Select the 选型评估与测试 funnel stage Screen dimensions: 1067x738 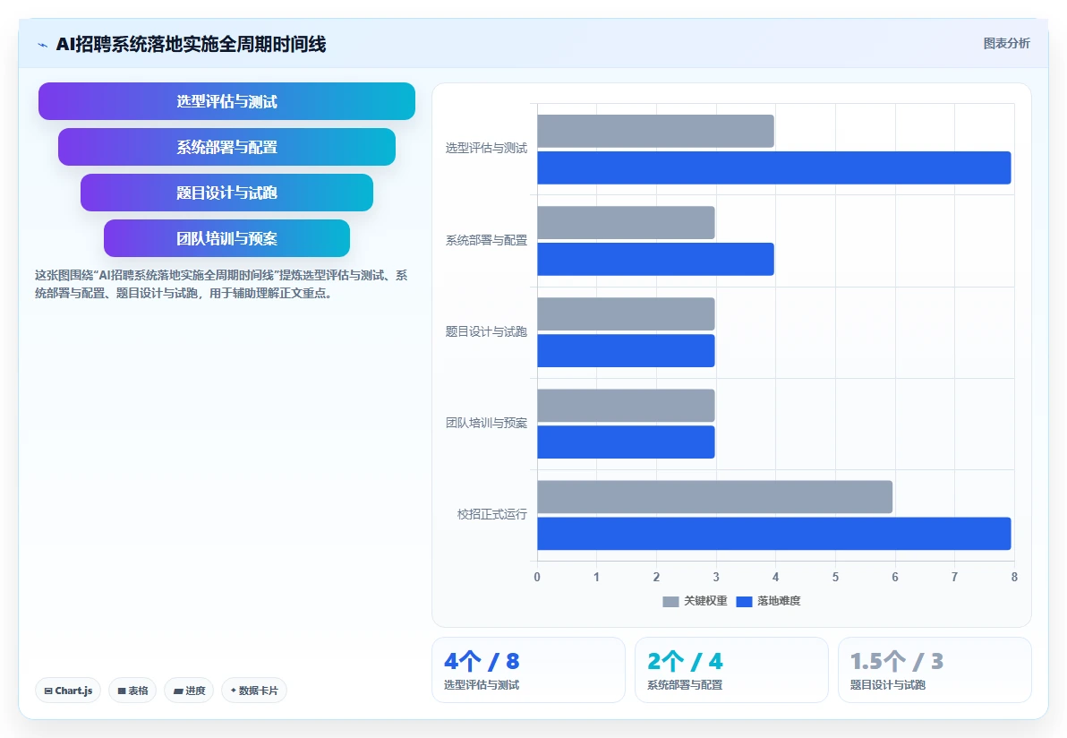click(x=226, y=101)
